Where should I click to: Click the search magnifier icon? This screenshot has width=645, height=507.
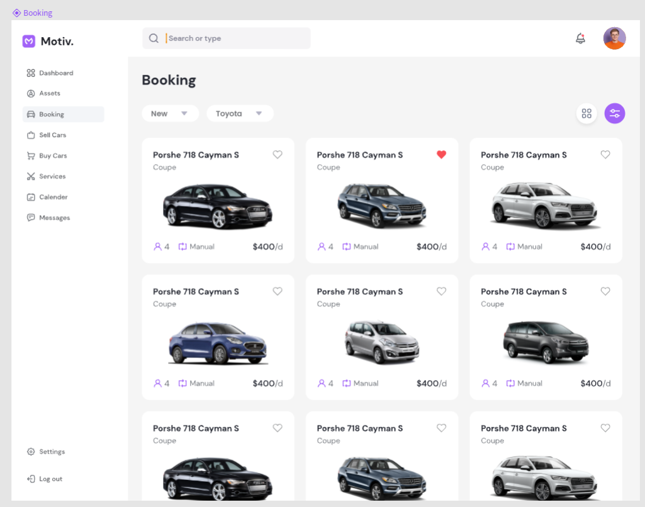pos(154,38)
